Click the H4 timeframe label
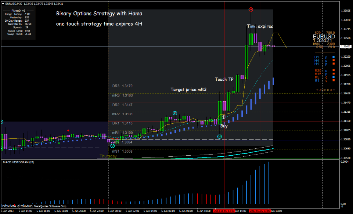The image size is (353, 214). click(317, 61)
